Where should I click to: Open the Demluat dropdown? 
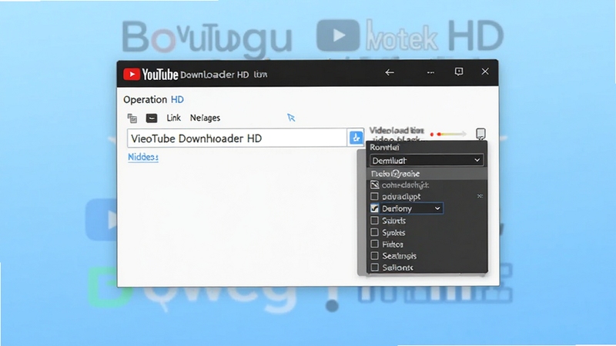(427, 161)
